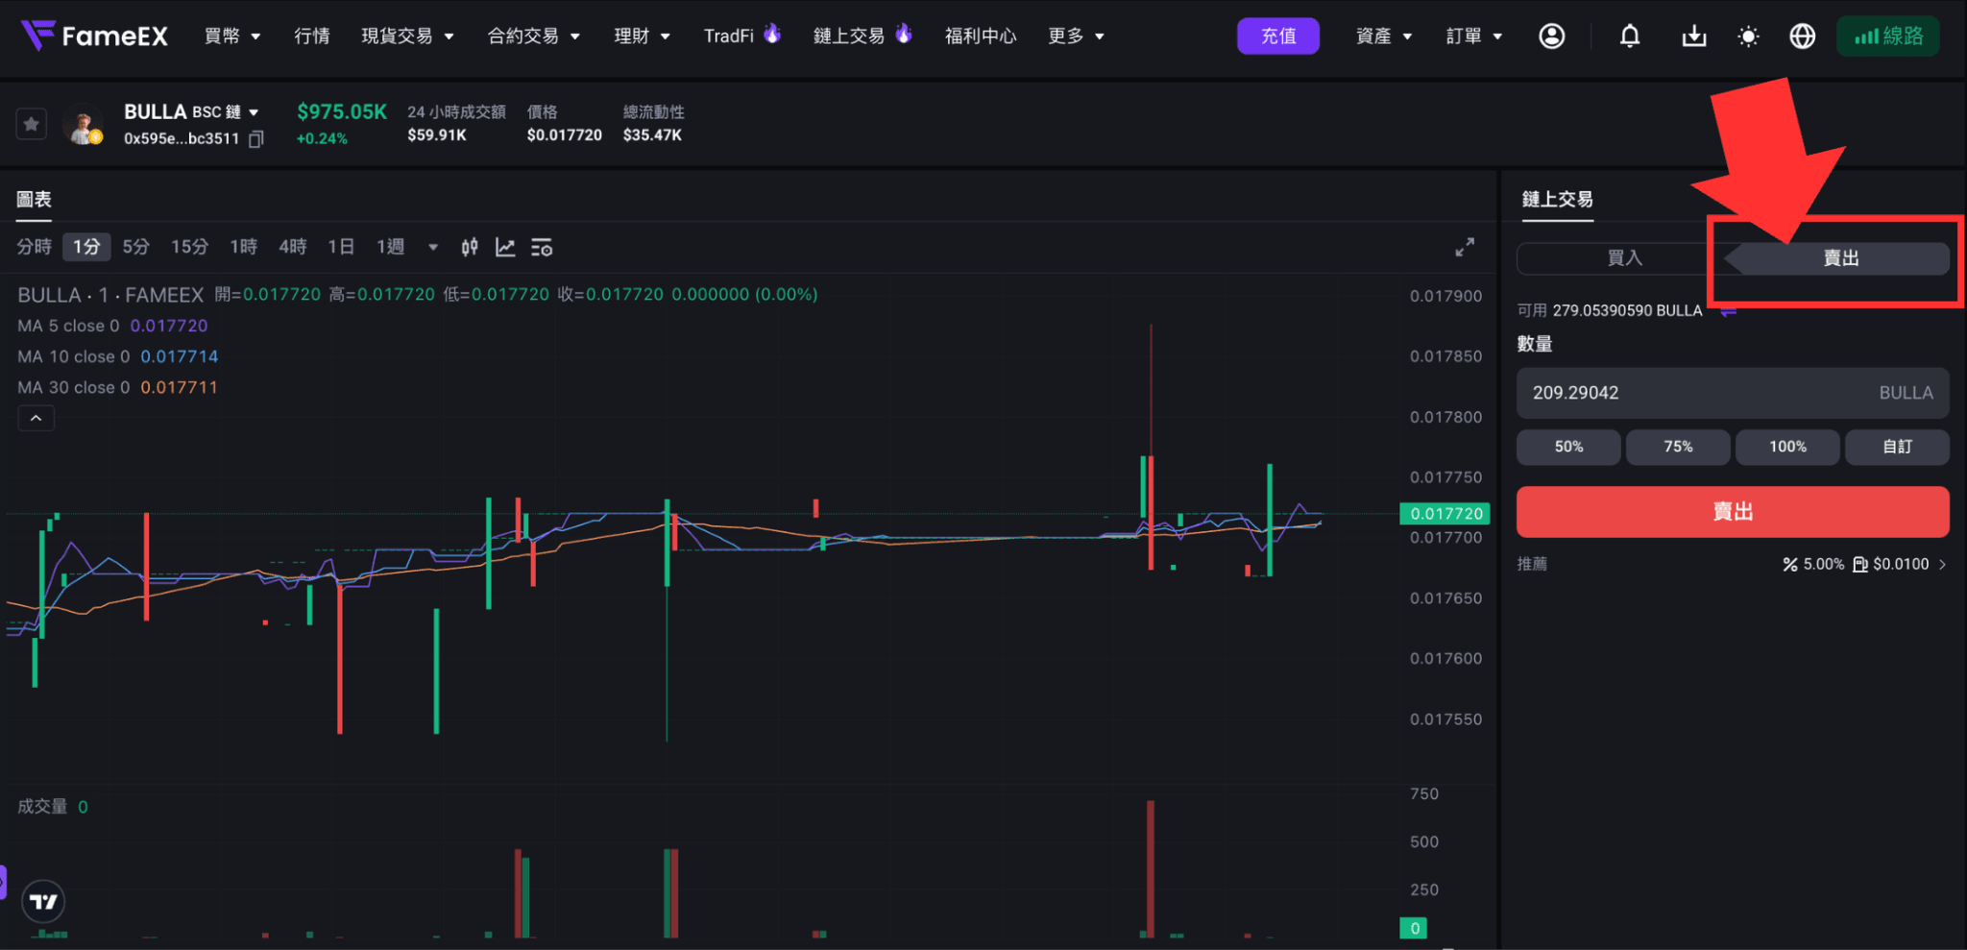
Task: Open the BULLA BSC chain token selector
Action: 192,112
